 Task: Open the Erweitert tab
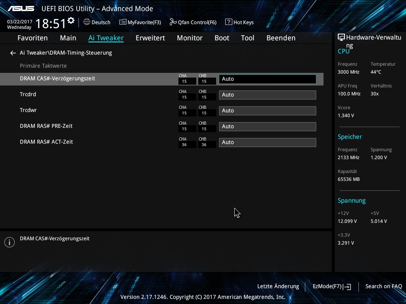150,38
